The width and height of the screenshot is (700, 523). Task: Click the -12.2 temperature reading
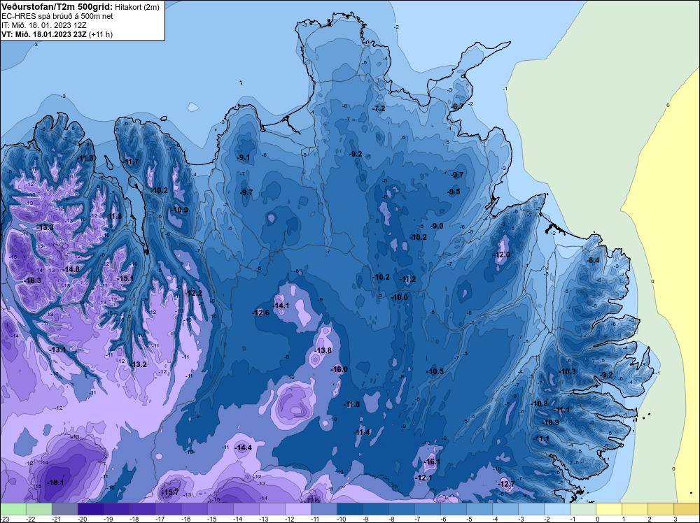[x=194, y=293]
